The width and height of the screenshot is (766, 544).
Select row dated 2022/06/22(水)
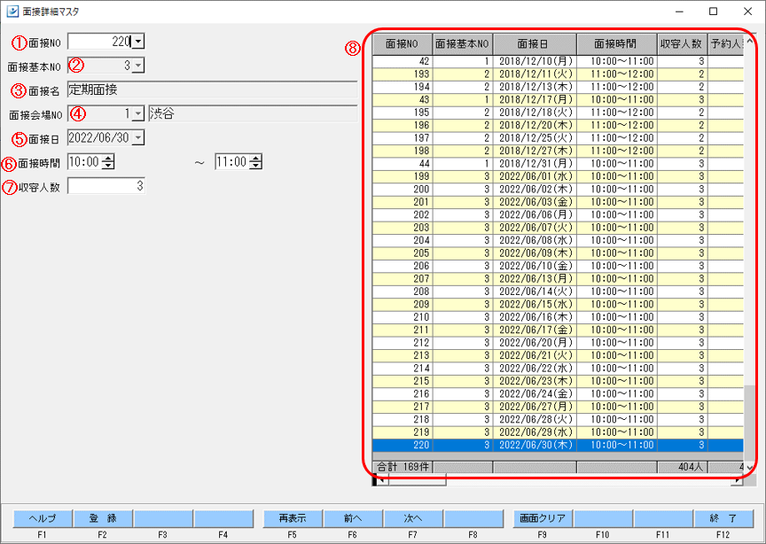558,368
